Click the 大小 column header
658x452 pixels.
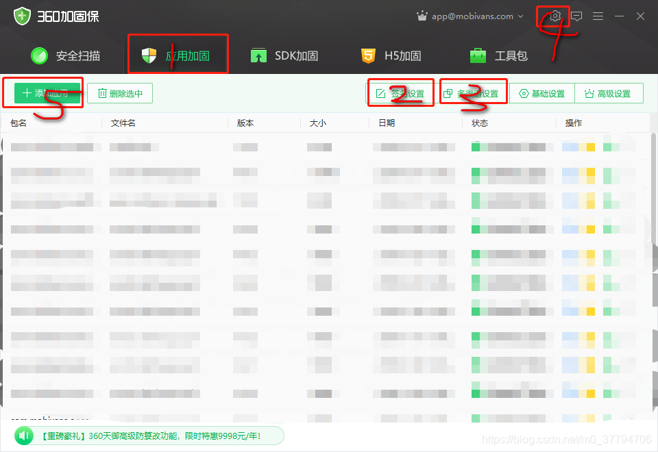coord(317,123)
